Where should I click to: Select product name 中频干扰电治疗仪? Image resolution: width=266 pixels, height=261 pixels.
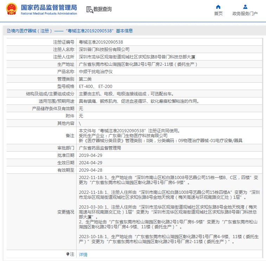96,72
